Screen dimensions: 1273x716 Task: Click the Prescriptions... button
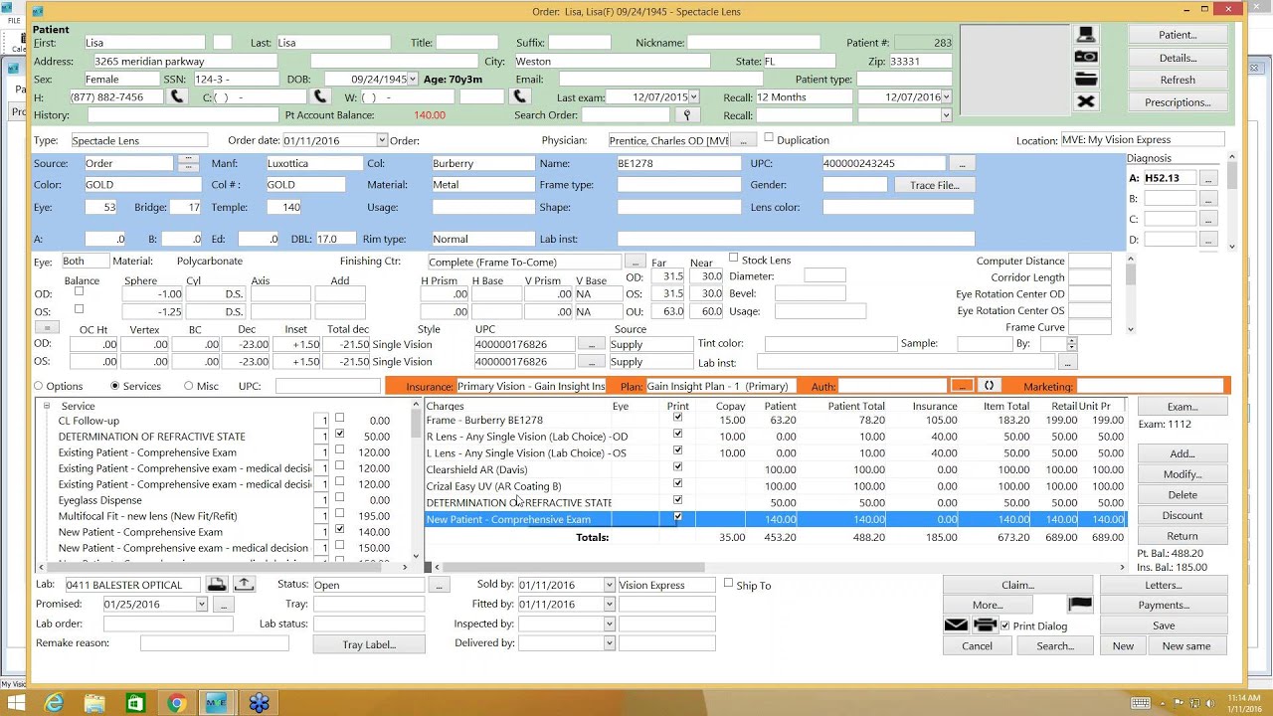(x=1178, y=102)
